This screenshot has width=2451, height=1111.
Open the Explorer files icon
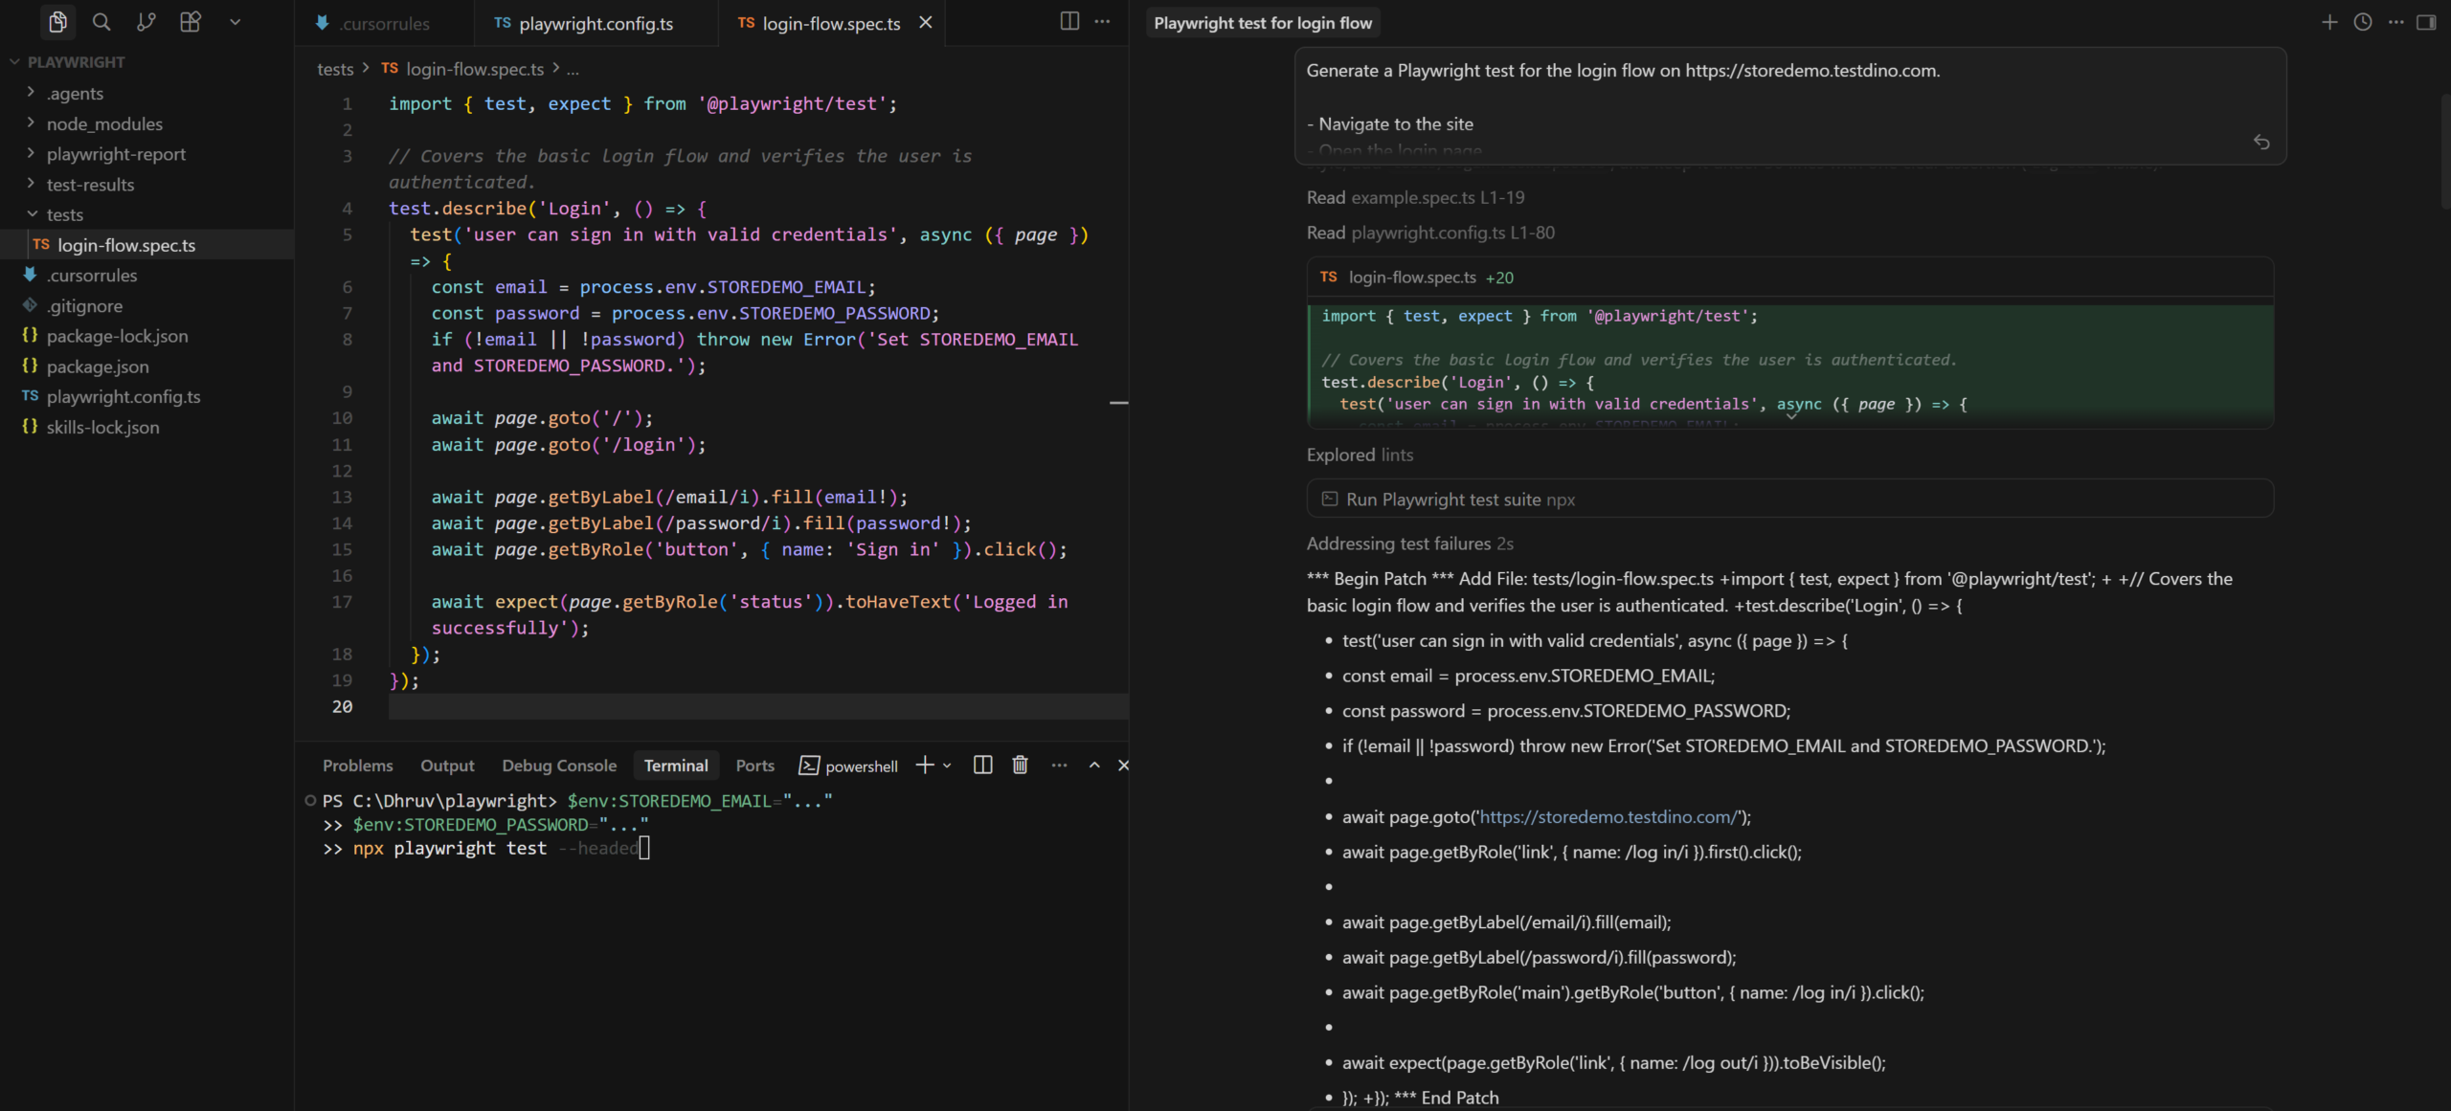pos(57,21)
